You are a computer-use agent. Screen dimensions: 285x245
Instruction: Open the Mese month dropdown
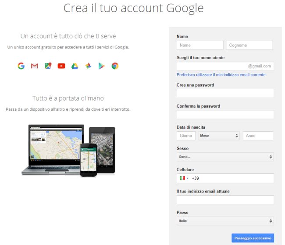pyautogui.click(x=219, y=136)
